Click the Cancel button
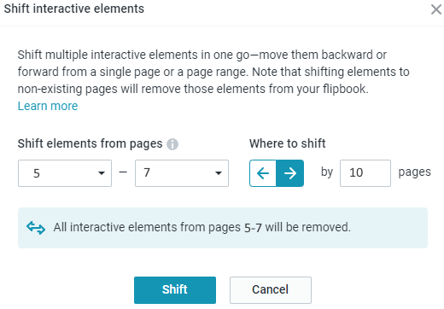The image size is (444, 309). click(271, 290)
